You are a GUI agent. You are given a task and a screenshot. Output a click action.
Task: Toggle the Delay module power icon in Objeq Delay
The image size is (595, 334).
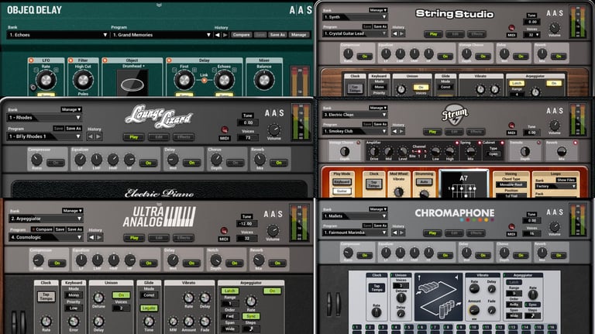pyautogui.click(x=169, y=60)
